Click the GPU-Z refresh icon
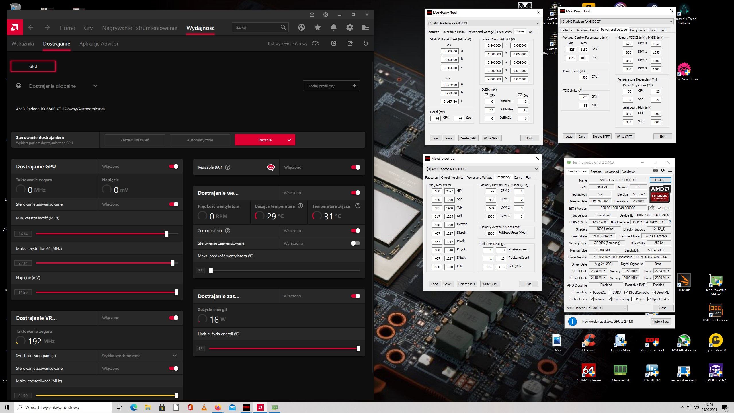The image size is (734, 413). (663, 170)
